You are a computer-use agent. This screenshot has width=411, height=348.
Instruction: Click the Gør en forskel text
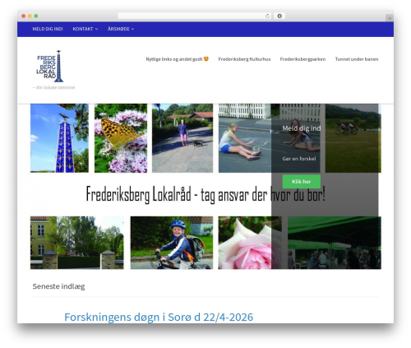pyautogui.click(x=299, y=159)
